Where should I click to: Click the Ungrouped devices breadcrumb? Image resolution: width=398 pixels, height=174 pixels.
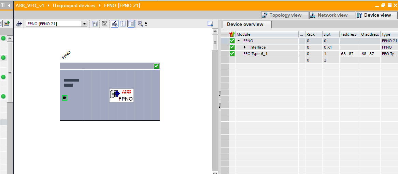click(x=74, y=5)
